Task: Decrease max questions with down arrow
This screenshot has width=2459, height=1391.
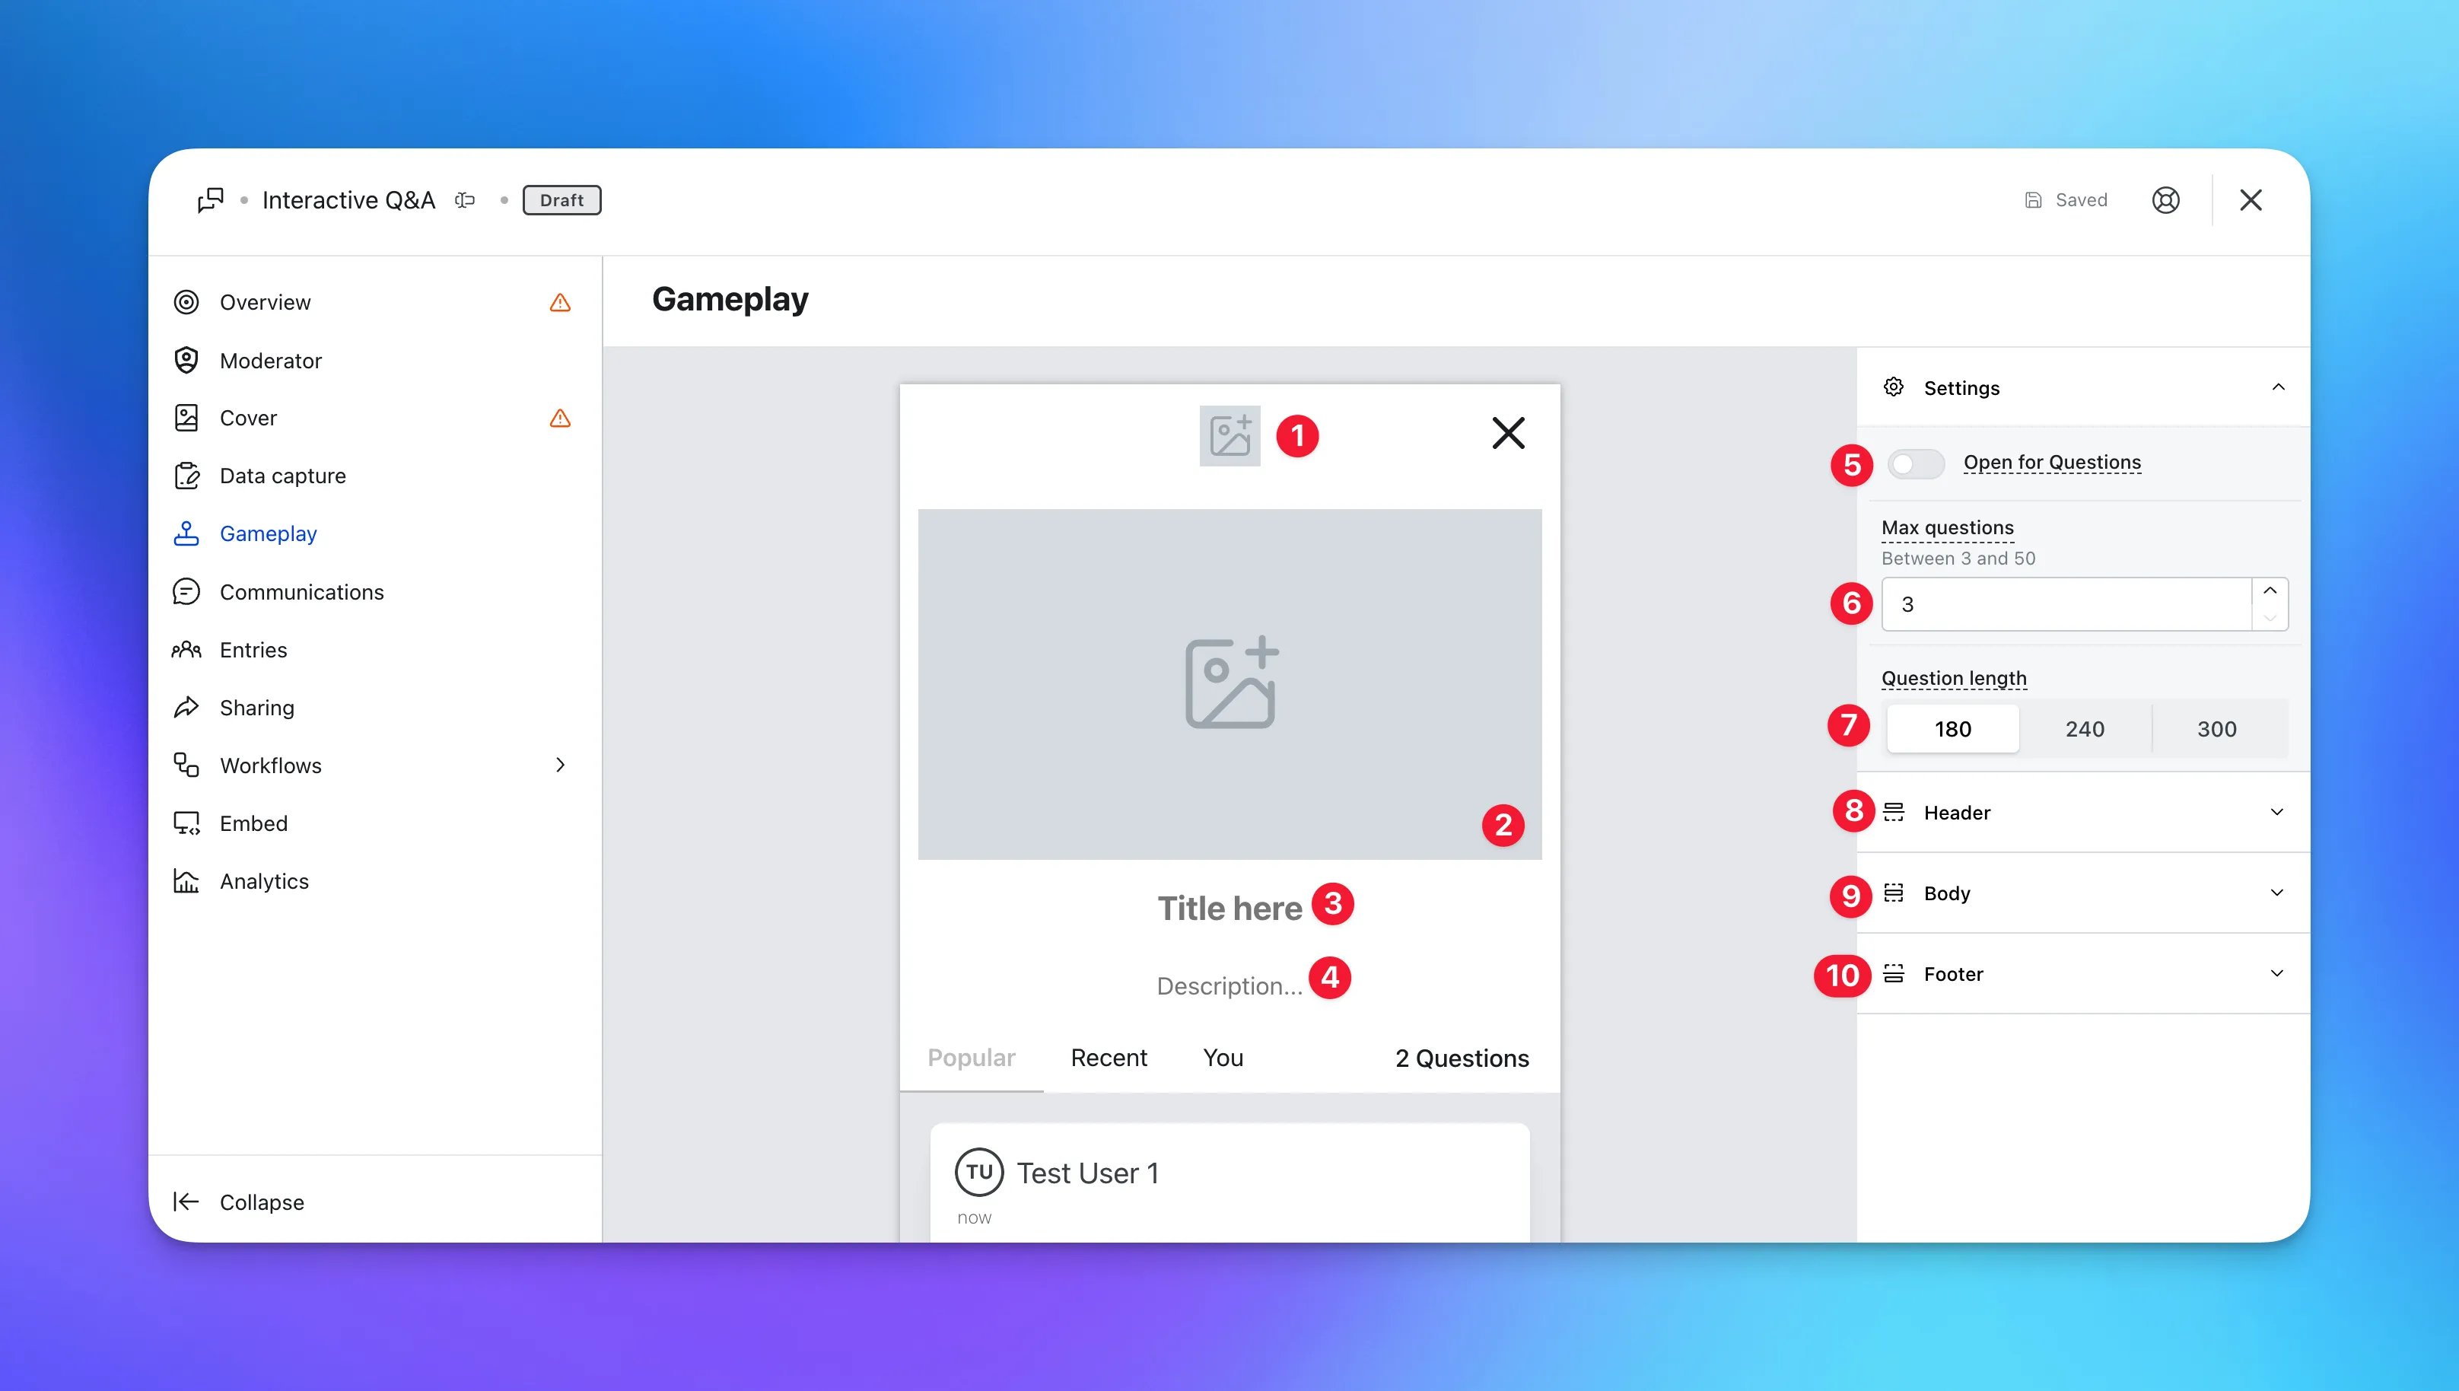Action: point(2270,617)
